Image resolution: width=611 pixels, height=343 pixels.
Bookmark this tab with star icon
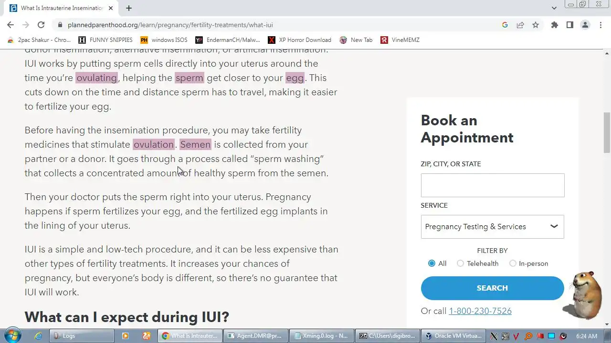click(536, 25)
